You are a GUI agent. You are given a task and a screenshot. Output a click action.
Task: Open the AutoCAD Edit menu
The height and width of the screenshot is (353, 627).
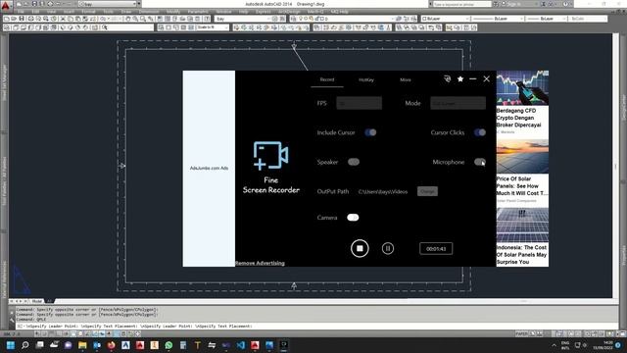click(x=35, y=12)
